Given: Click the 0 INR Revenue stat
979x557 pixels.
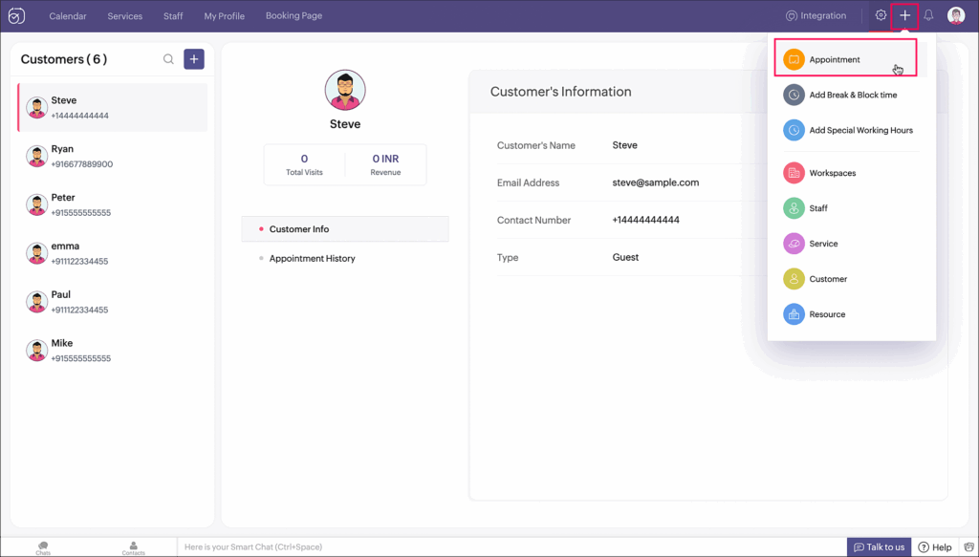Looking at the screenshot, I should (x=385, y=164).
